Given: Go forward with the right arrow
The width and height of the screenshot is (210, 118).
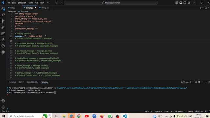Looking at the screenshot, I should tap(61, 3).
